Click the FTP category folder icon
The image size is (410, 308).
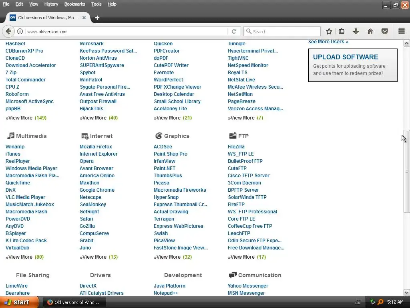click(x=233, y=136)
